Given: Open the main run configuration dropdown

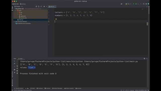Looking at the screenshot, I should 128,4.
